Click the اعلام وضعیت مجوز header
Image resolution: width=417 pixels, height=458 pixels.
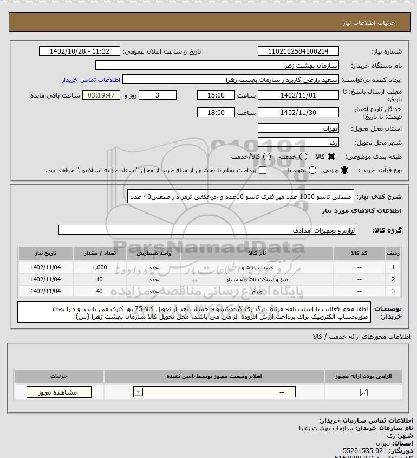tap(214, 376)
